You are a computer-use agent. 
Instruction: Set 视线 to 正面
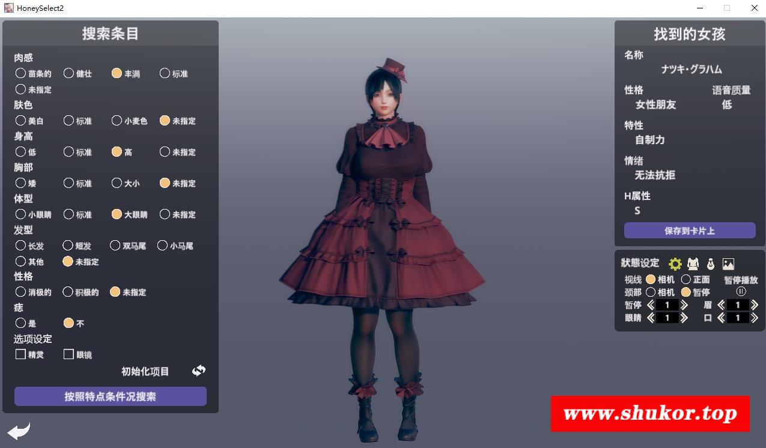tap(686, 279)
